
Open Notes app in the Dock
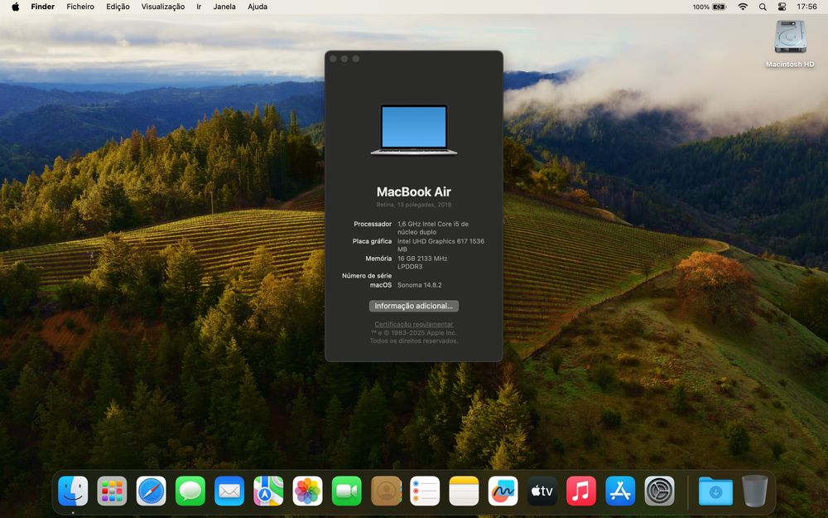pyautogui.click(x=464, y=491)
